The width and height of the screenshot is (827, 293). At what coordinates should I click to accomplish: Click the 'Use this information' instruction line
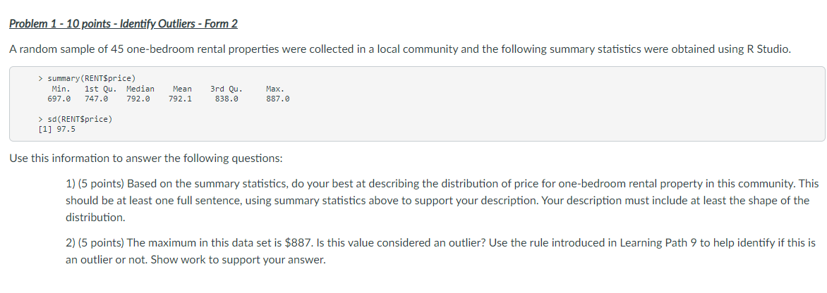145,158
